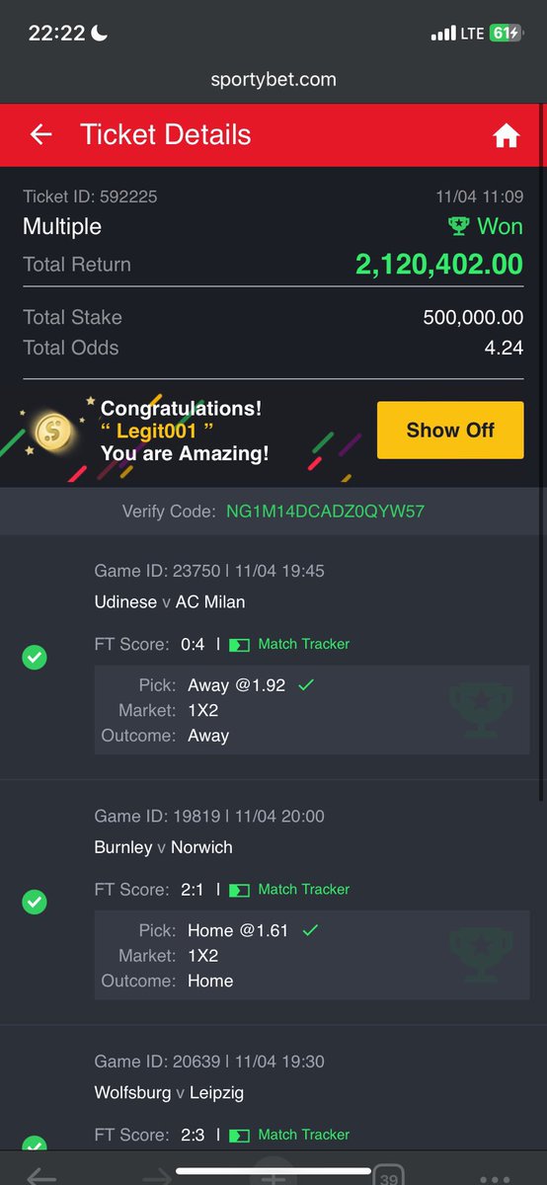Tap the green check beside Burnley v Norwich
This screenshot has width=547, height=1185.
coord(35,902)
